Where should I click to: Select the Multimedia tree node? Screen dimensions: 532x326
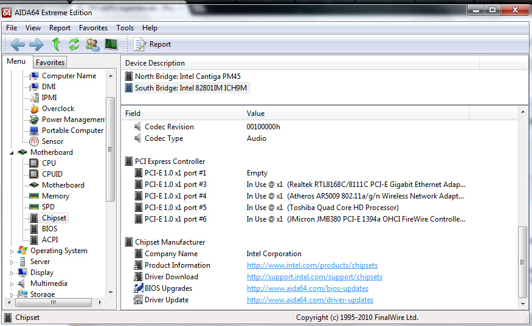pos(49,284)
